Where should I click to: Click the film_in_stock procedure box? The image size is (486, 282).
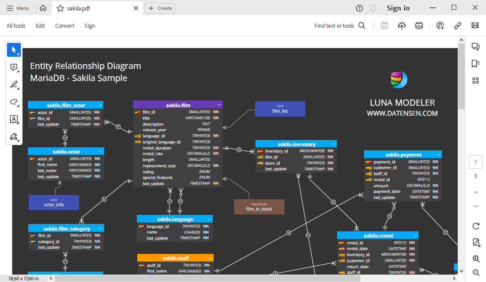coord(259,207)
